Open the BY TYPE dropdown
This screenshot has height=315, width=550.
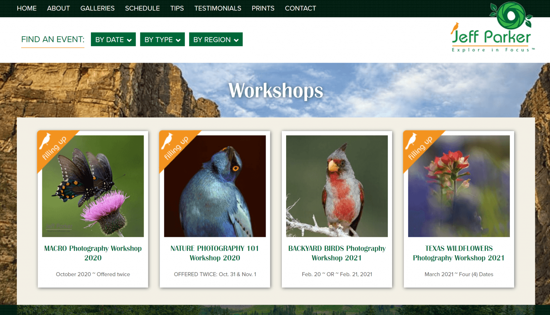tap(162, 39)
